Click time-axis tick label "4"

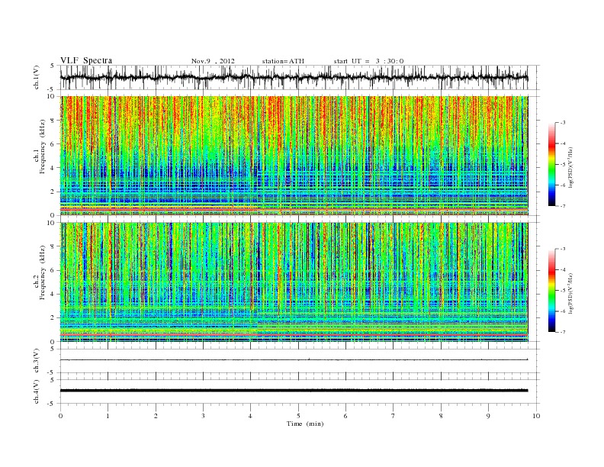coord(251,416)
